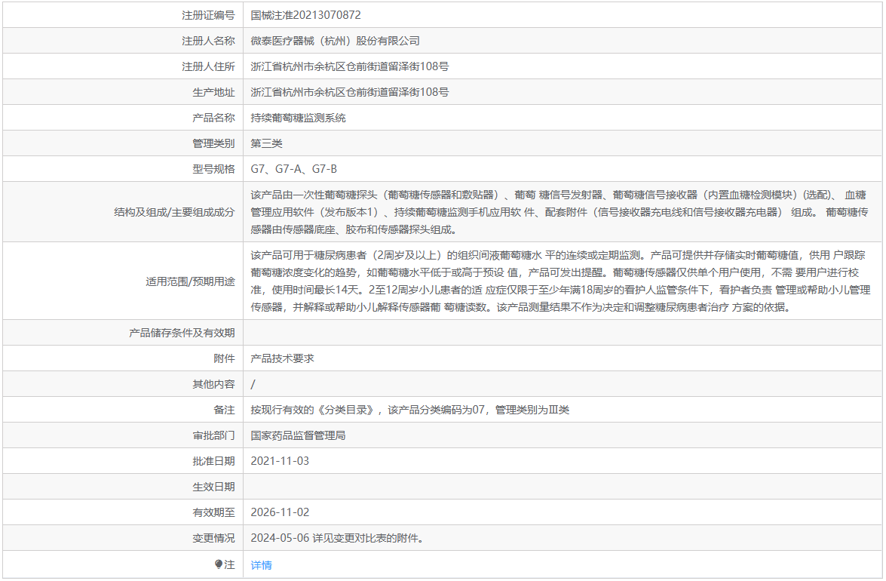Screen dimensions: 886x581
Task: Open the 产品技术要求 attachment text
Action: click(282, 358)
